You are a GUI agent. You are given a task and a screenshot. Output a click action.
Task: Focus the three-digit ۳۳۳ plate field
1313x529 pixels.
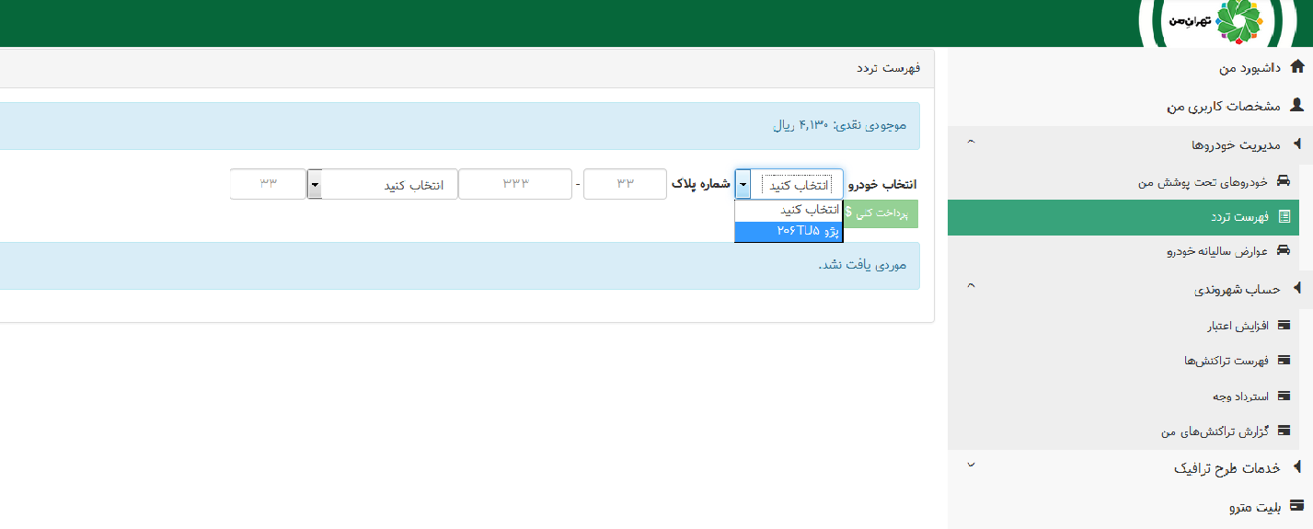(515, 184)
